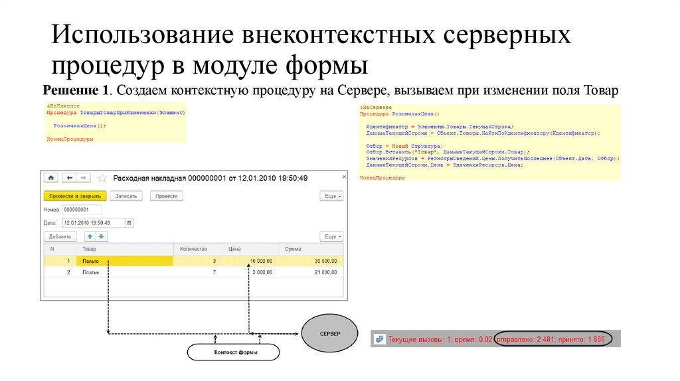Click the отправлено: 2 481 status text
The image size is (680, 381).
526,339
